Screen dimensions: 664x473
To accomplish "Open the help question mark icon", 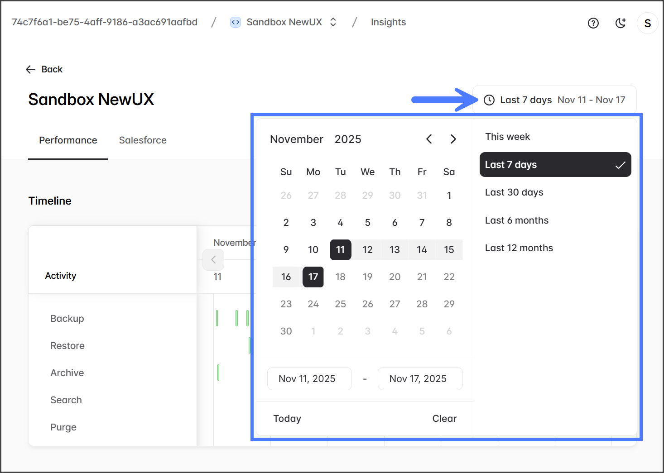I will click(x=593, y=23).
